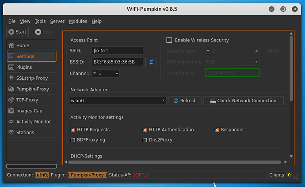
Task: Open the Plugins section icon
Action: click(x=11, y=67)
